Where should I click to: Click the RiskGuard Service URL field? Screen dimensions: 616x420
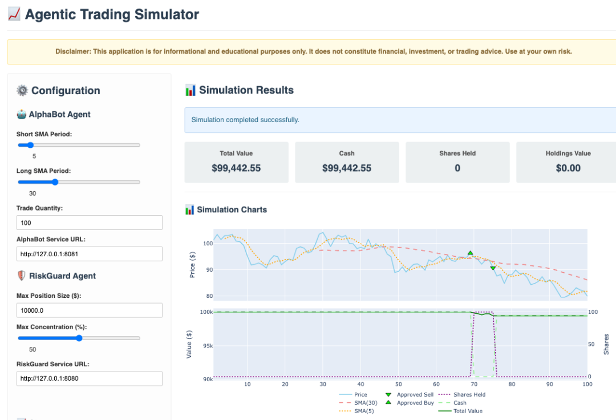(x=89, y=378)
